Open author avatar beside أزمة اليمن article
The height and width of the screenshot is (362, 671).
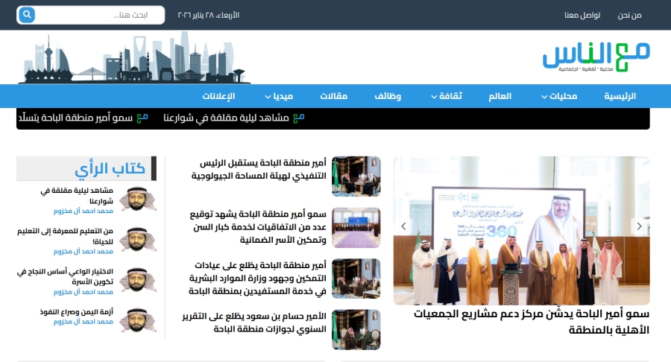[x=137, y=320]
